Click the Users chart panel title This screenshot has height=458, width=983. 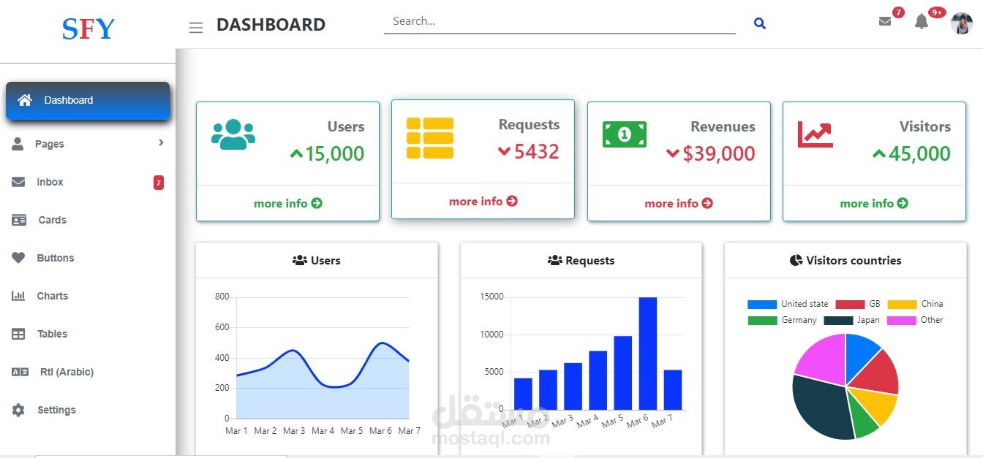(x=317, y=260)
